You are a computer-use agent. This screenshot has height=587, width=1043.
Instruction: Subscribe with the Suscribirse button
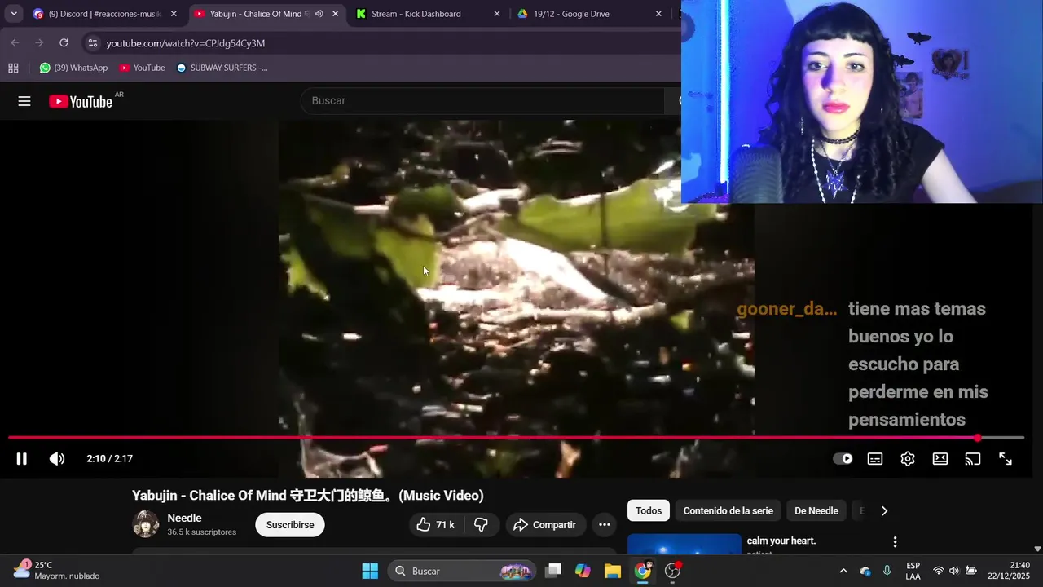coord(290,525)
